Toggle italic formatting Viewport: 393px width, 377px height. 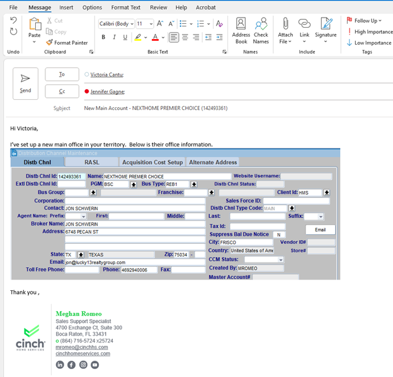(x=114, y=37)
